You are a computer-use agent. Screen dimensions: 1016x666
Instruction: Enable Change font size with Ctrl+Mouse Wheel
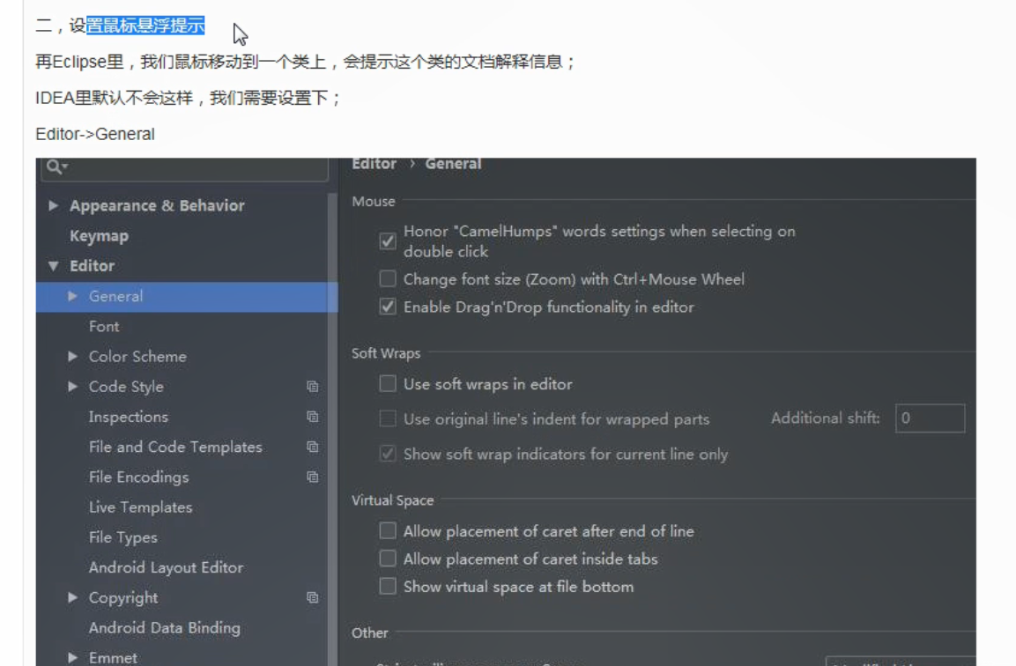pyautogui.click(x=387, y=278)
